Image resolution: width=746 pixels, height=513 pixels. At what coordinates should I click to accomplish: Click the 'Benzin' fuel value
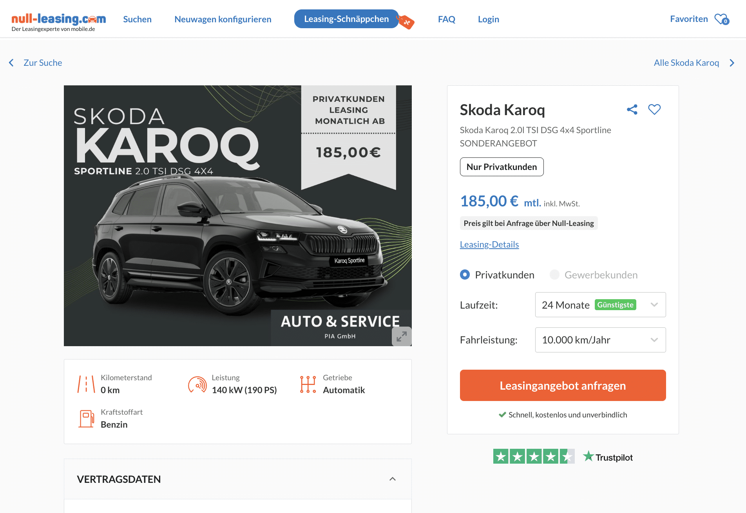click(x=114, y=424)
